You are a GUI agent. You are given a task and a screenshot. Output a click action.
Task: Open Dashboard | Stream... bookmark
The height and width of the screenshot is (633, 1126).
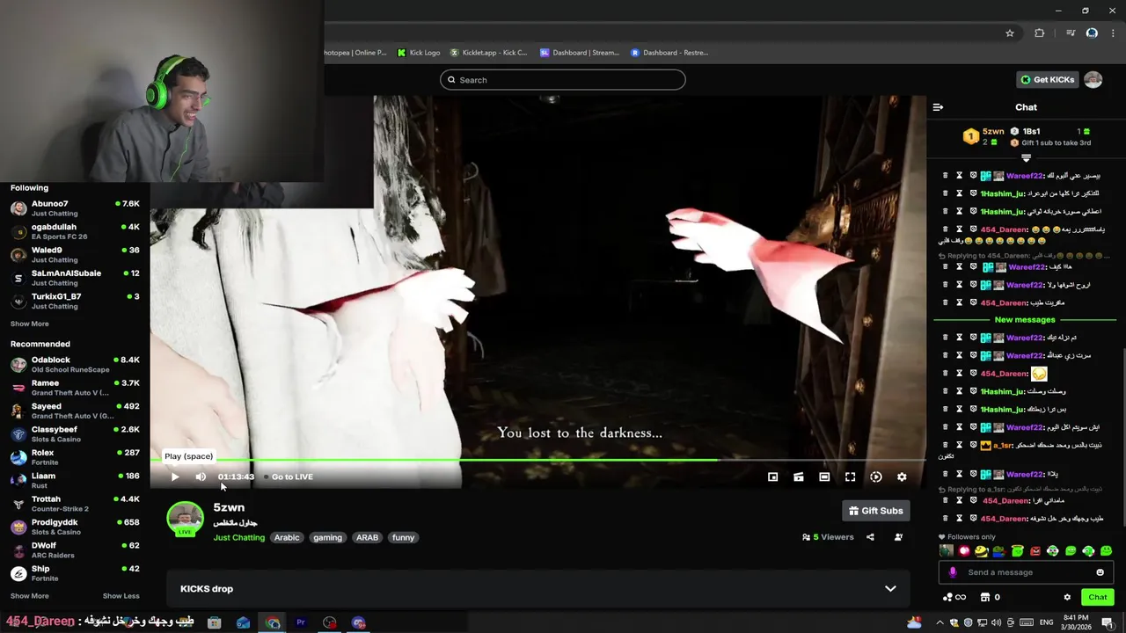pyautogui.click(x=580, y=53)
